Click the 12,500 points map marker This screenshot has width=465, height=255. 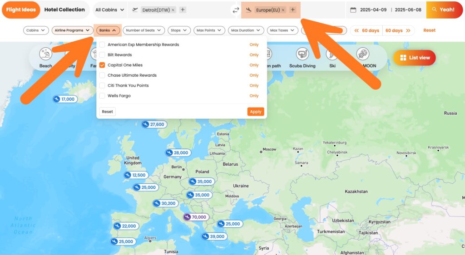tap(136, 175)
